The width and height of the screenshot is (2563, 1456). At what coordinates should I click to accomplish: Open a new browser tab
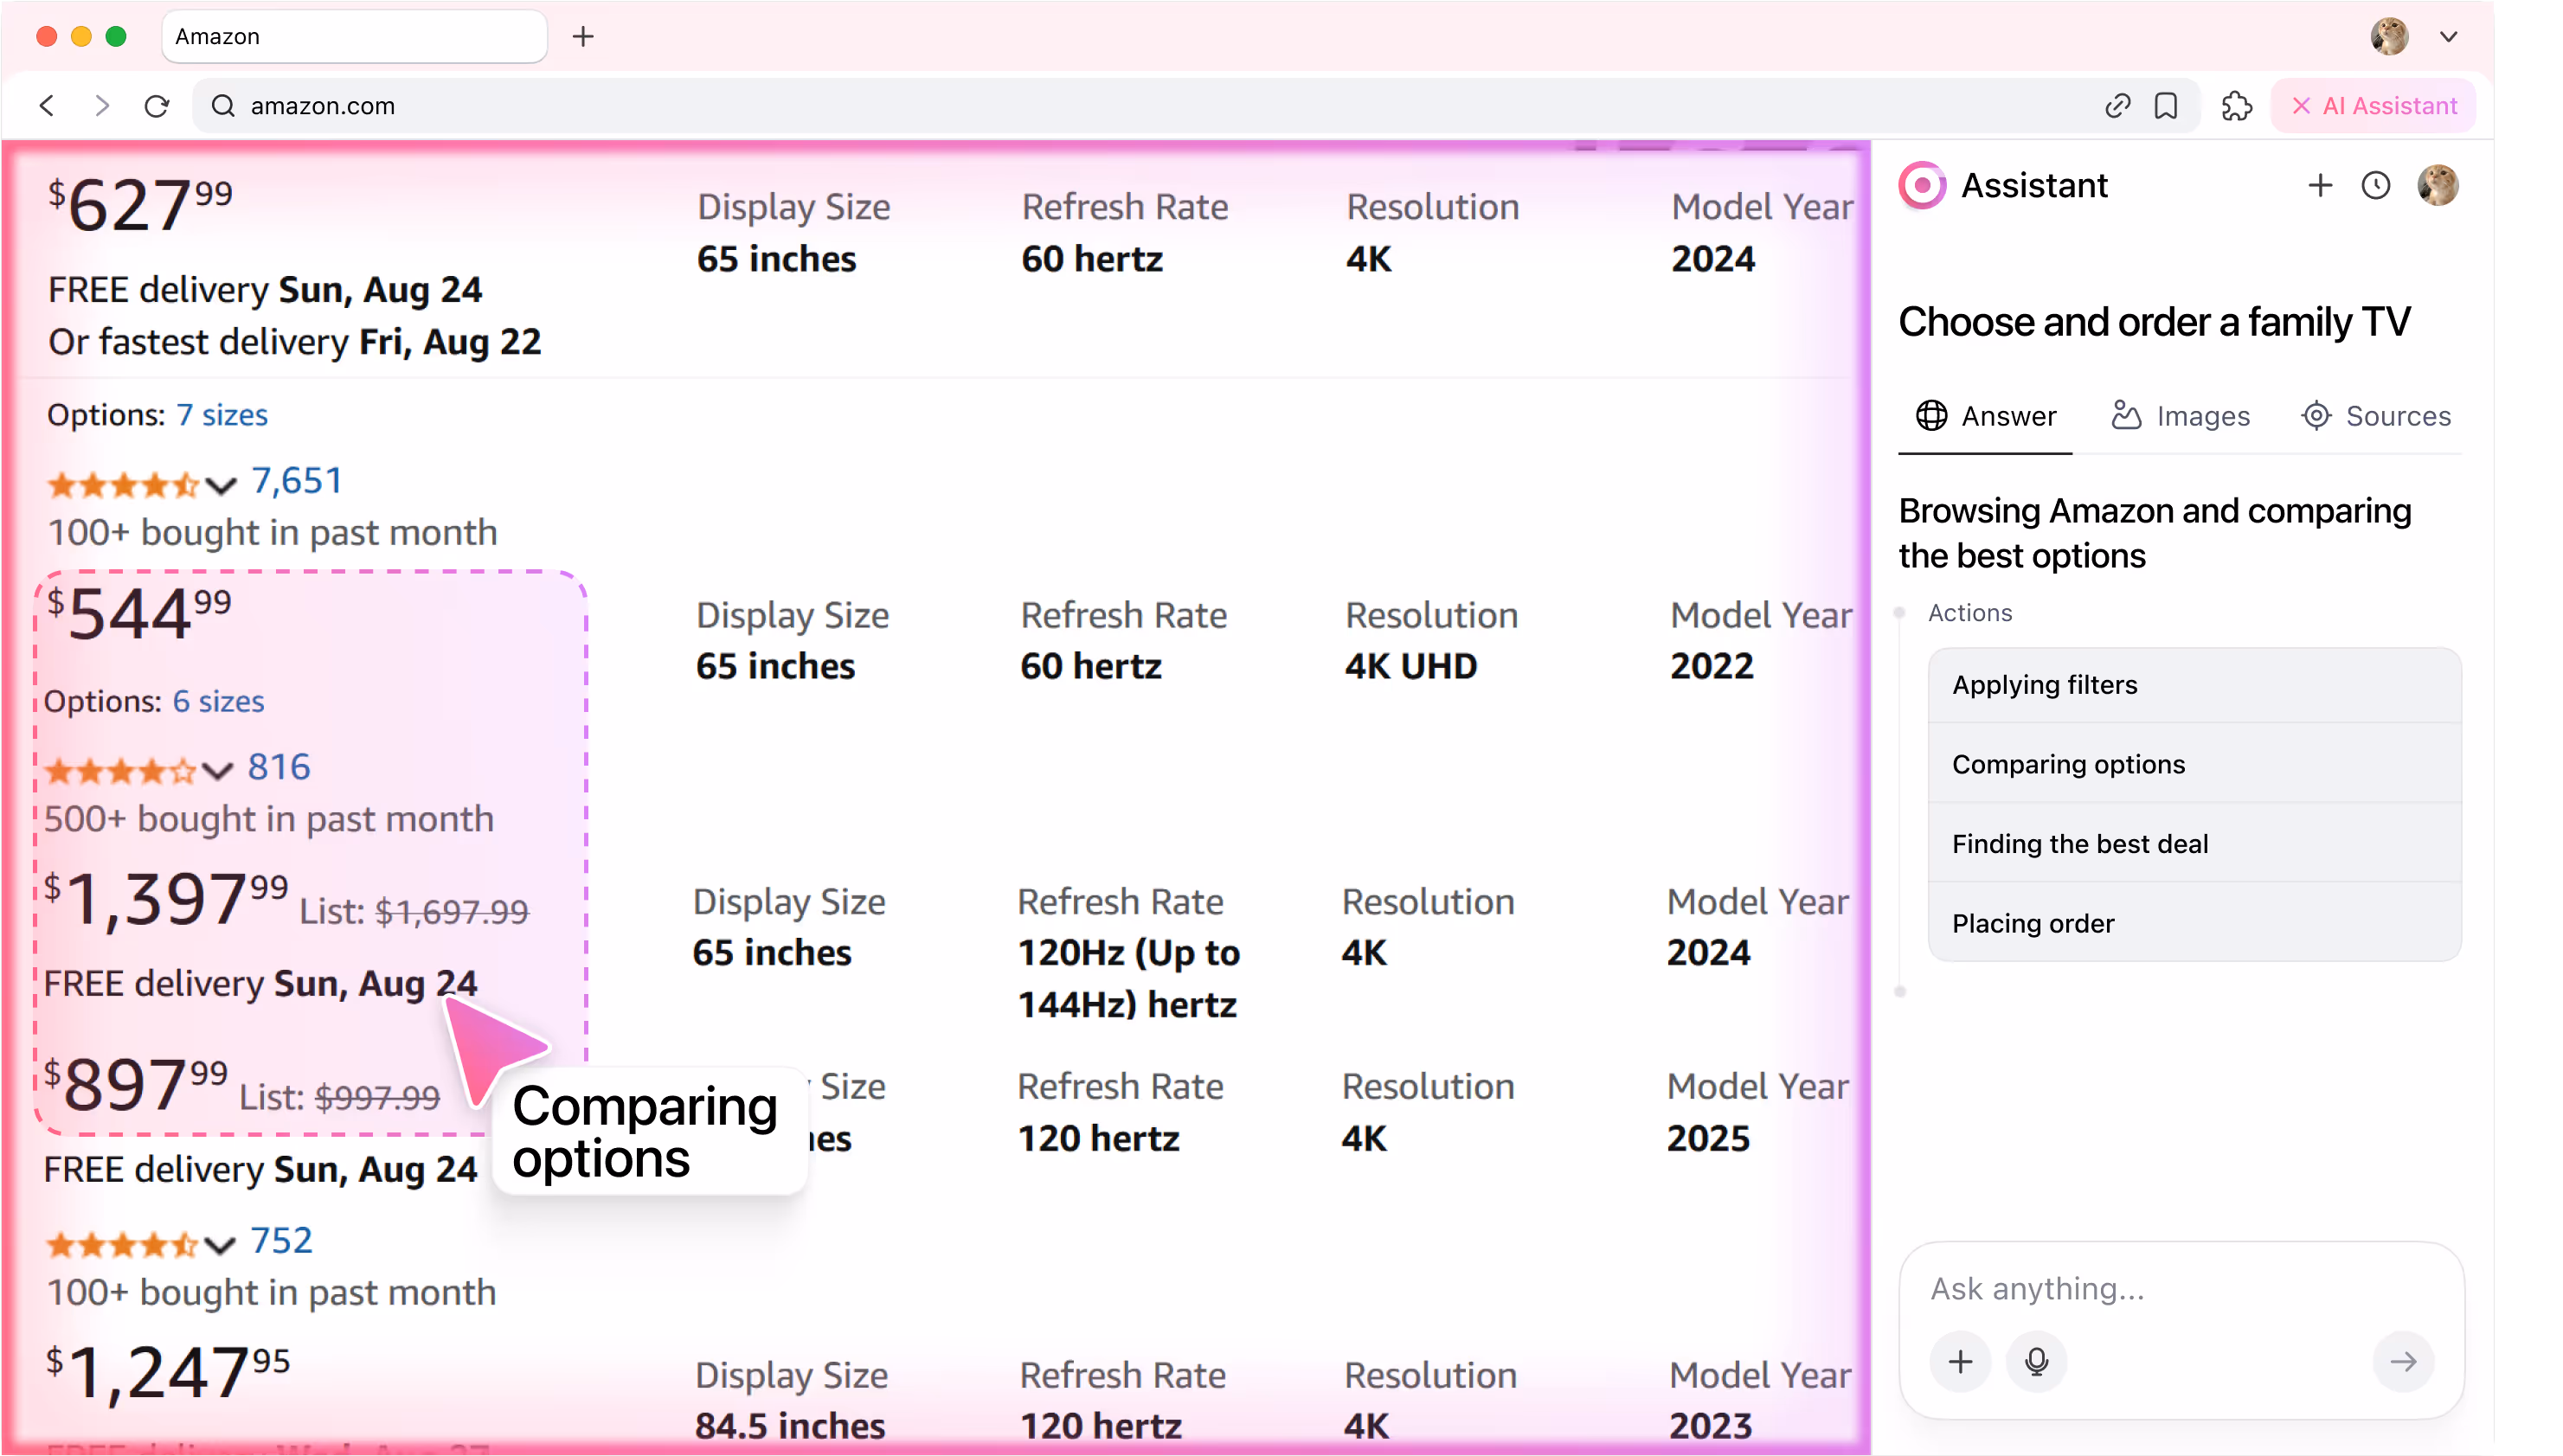[x=583, y=37]
